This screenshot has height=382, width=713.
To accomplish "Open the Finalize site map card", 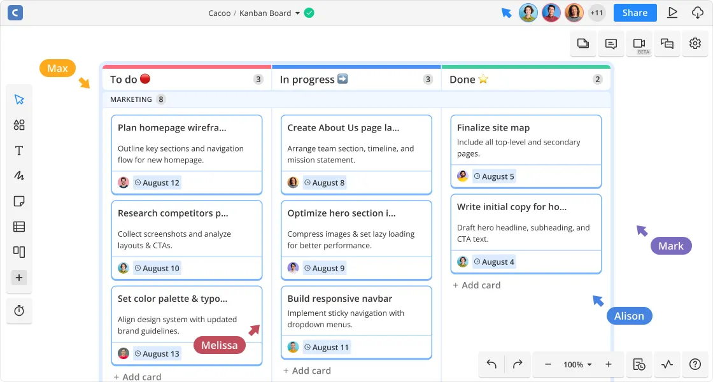I will click(525, 128).
